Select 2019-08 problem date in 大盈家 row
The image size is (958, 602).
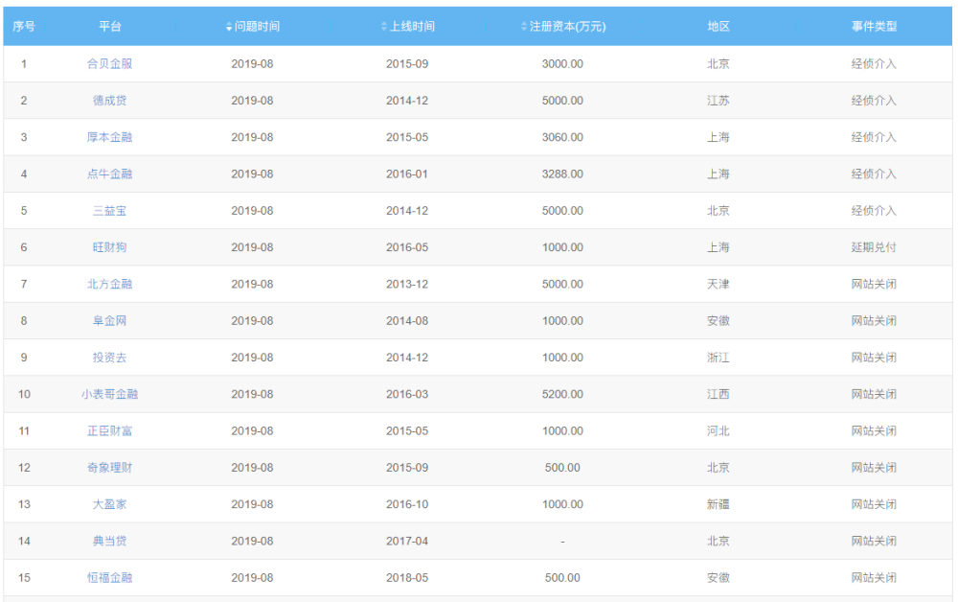tap(252, 504)
